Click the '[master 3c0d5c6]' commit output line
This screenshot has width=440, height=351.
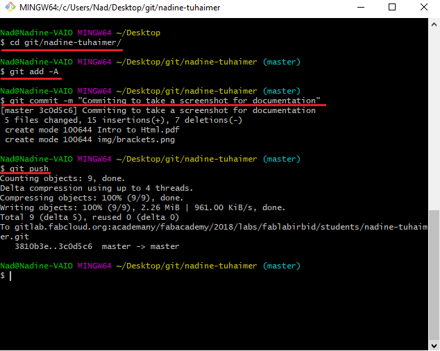point(158,110)
